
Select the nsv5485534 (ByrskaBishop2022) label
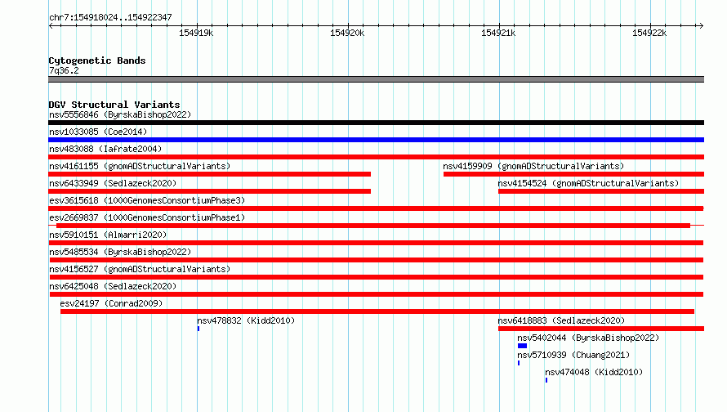(120, 252)
